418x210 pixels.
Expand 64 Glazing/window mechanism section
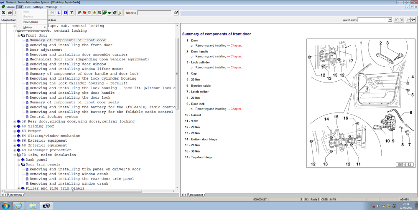15,136
